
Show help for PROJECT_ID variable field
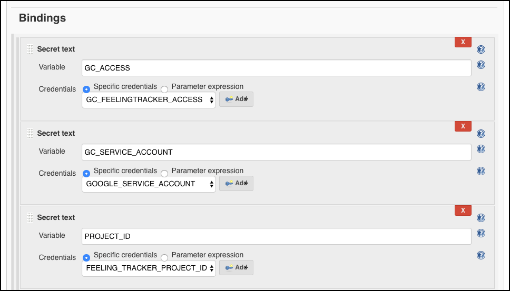pos(480,233)
